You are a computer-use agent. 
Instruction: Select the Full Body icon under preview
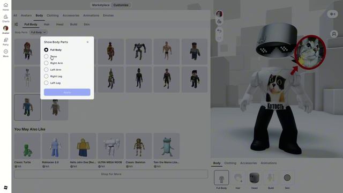tap(221, 177)
